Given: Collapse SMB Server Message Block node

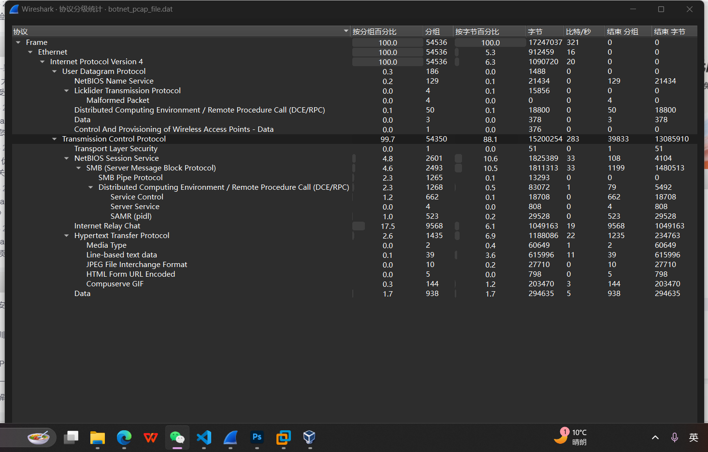Looking at the screenshot, I should coord(79,168).
